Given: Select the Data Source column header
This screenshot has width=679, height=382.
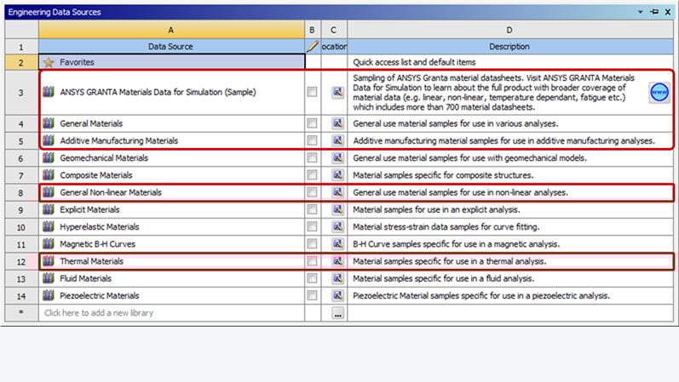Looking at the screenshot, I should [171, 46].
